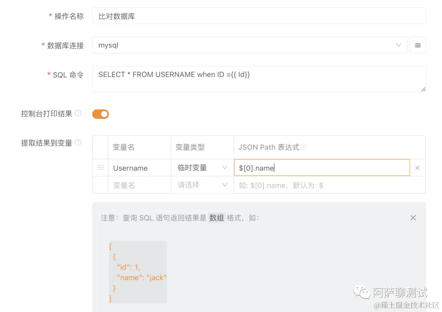The height and width of the screenshot is (312, 442).
Task: Click help icon beside 提取结果到变量
Action: pos(78,142)
